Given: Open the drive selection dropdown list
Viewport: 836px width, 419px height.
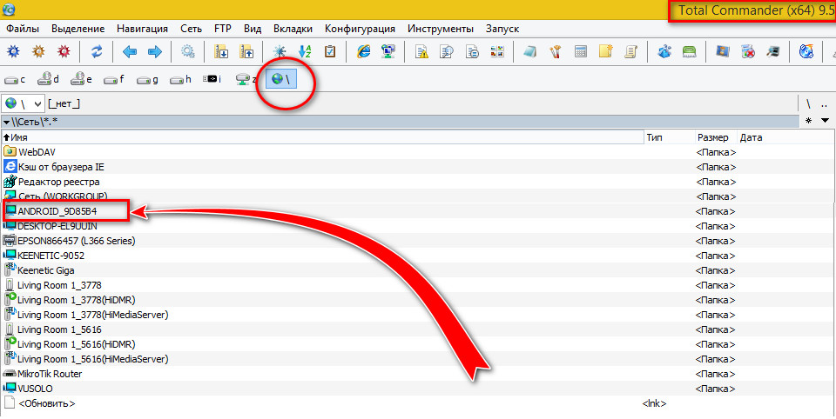Looking at the screenshot, I should (24, 103).
